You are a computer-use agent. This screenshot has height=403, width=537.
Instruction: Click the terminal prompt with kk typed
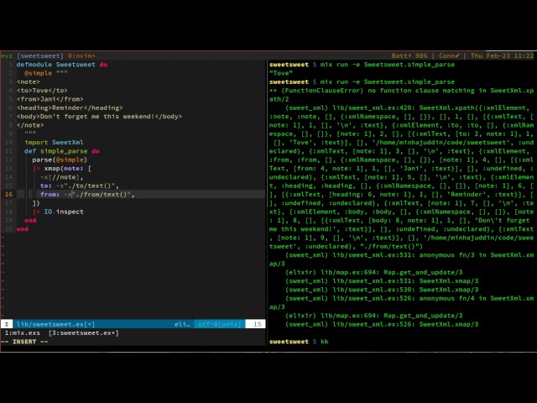click(x=299, y=342)
